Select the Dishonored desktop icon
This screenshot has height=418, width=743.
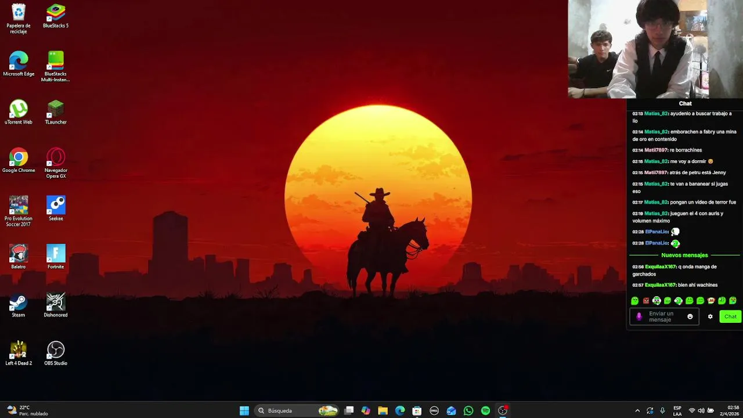point(56,305)
